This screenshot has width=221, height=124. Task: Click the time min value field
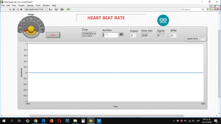point(146,35)
